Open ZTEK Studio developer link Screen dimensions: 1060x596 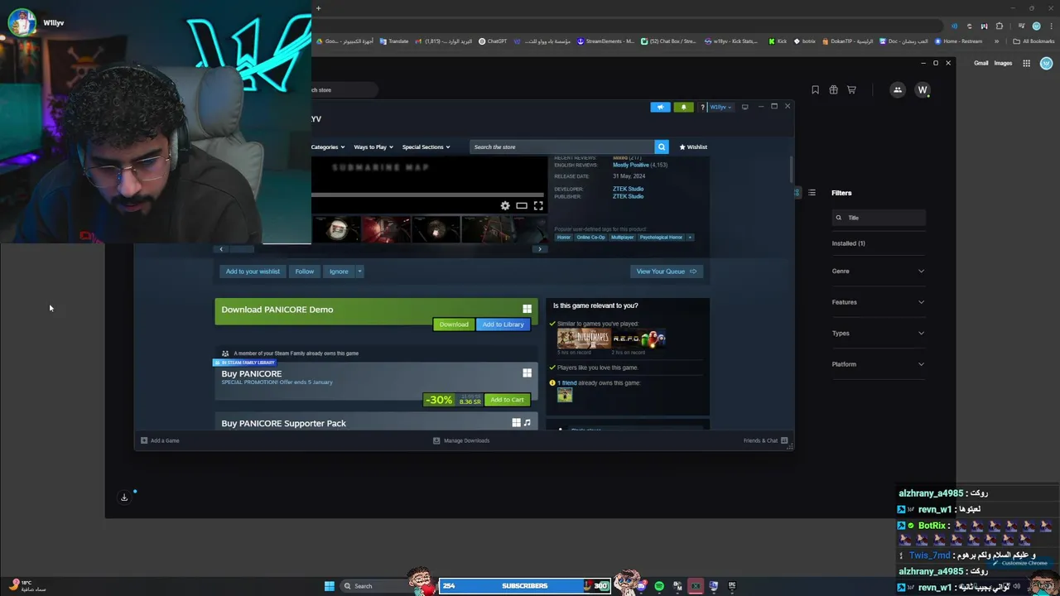[x=628, y=189]
